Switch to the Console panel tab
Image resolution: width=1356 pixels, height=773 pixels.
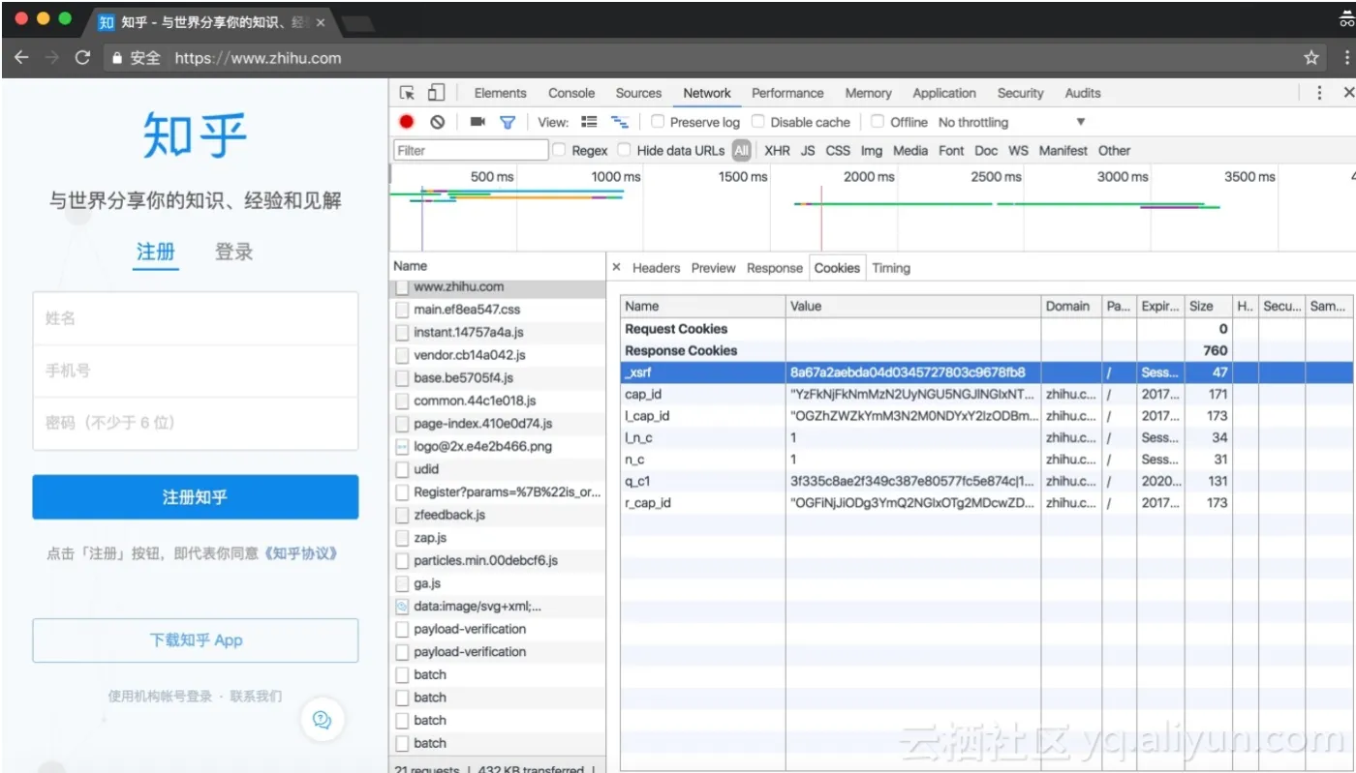[x=571, y=93]
